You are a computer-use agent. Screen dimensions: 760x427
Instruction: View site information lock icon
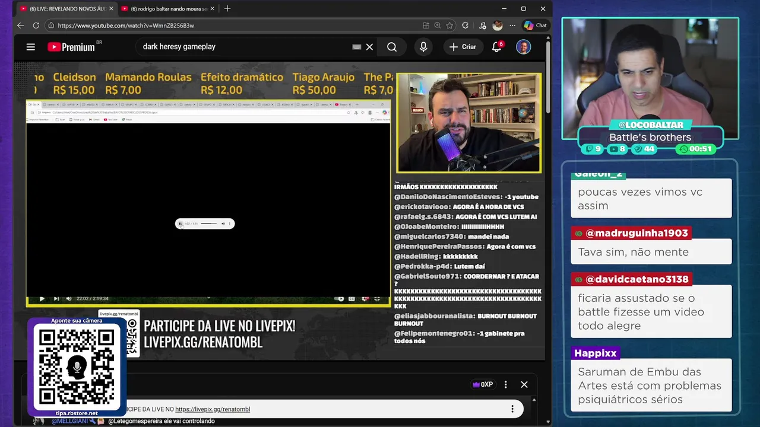click(x=51, y=26)
